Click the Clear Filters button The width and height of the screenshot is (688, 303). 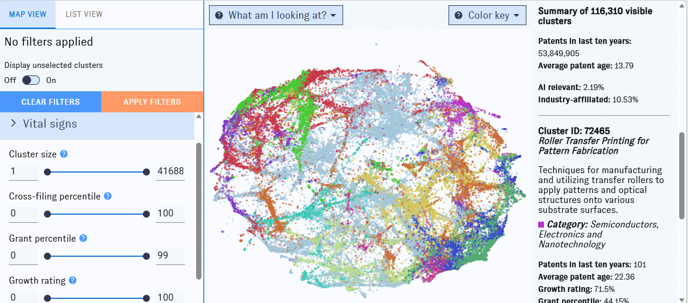[x=50, y=102]
